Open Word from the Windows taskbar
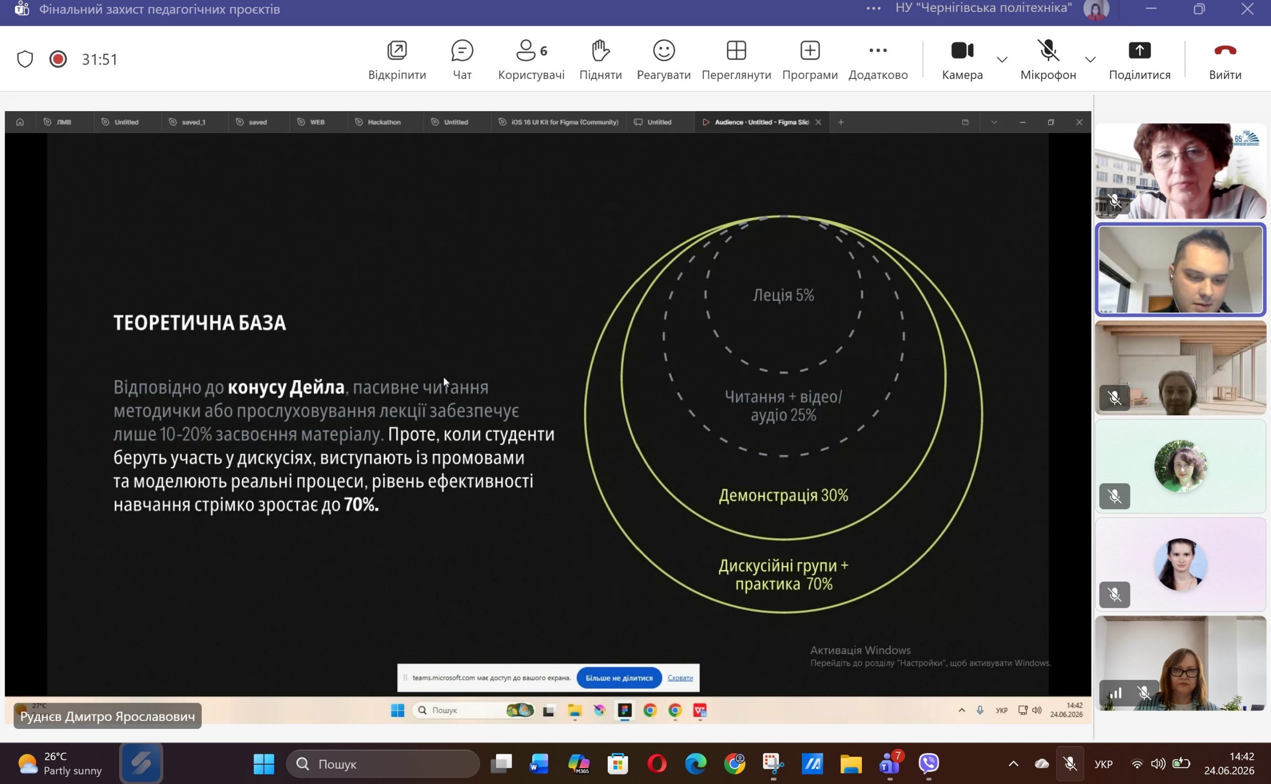The image size is (1271, 784). click(x=540, y=763)
